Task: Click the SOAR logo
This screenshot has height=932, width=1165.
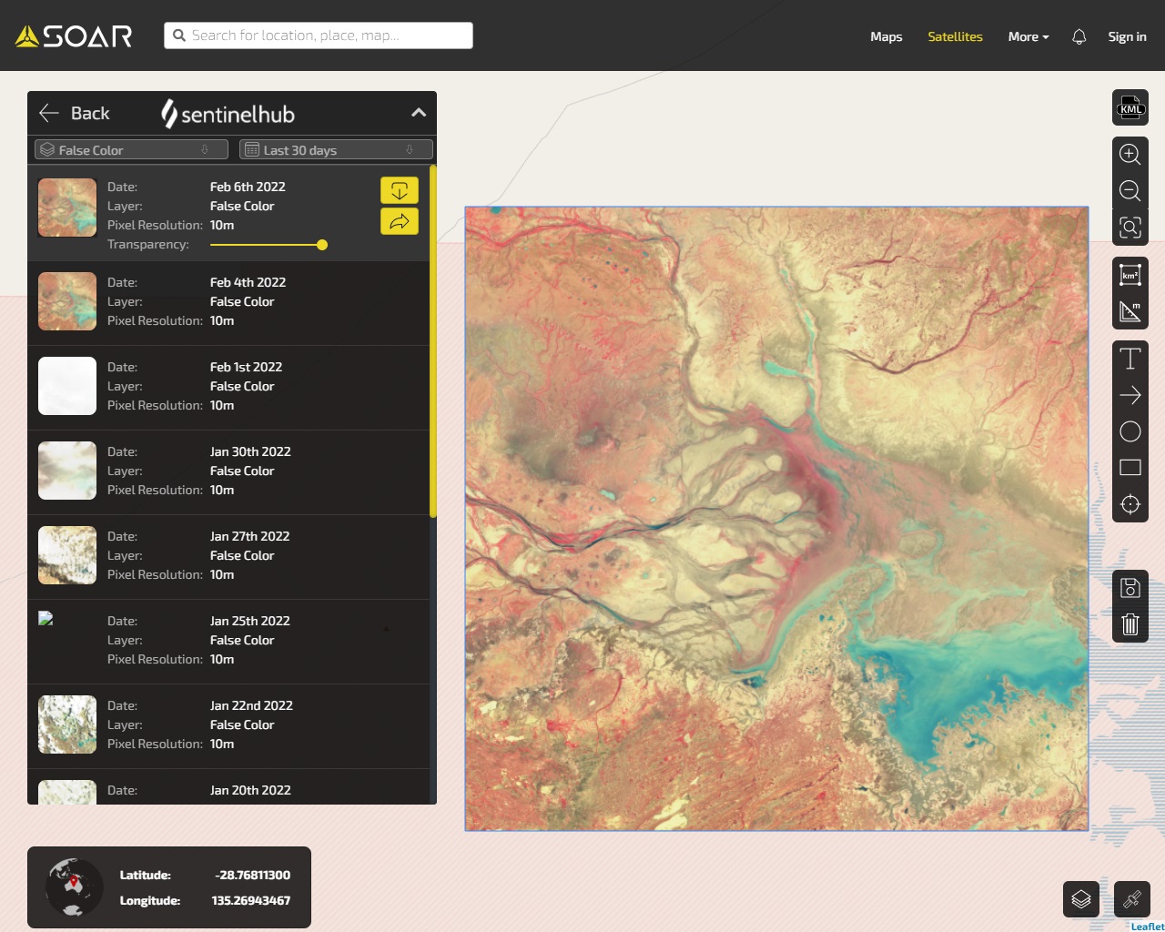Action: (x=74, y=35)
